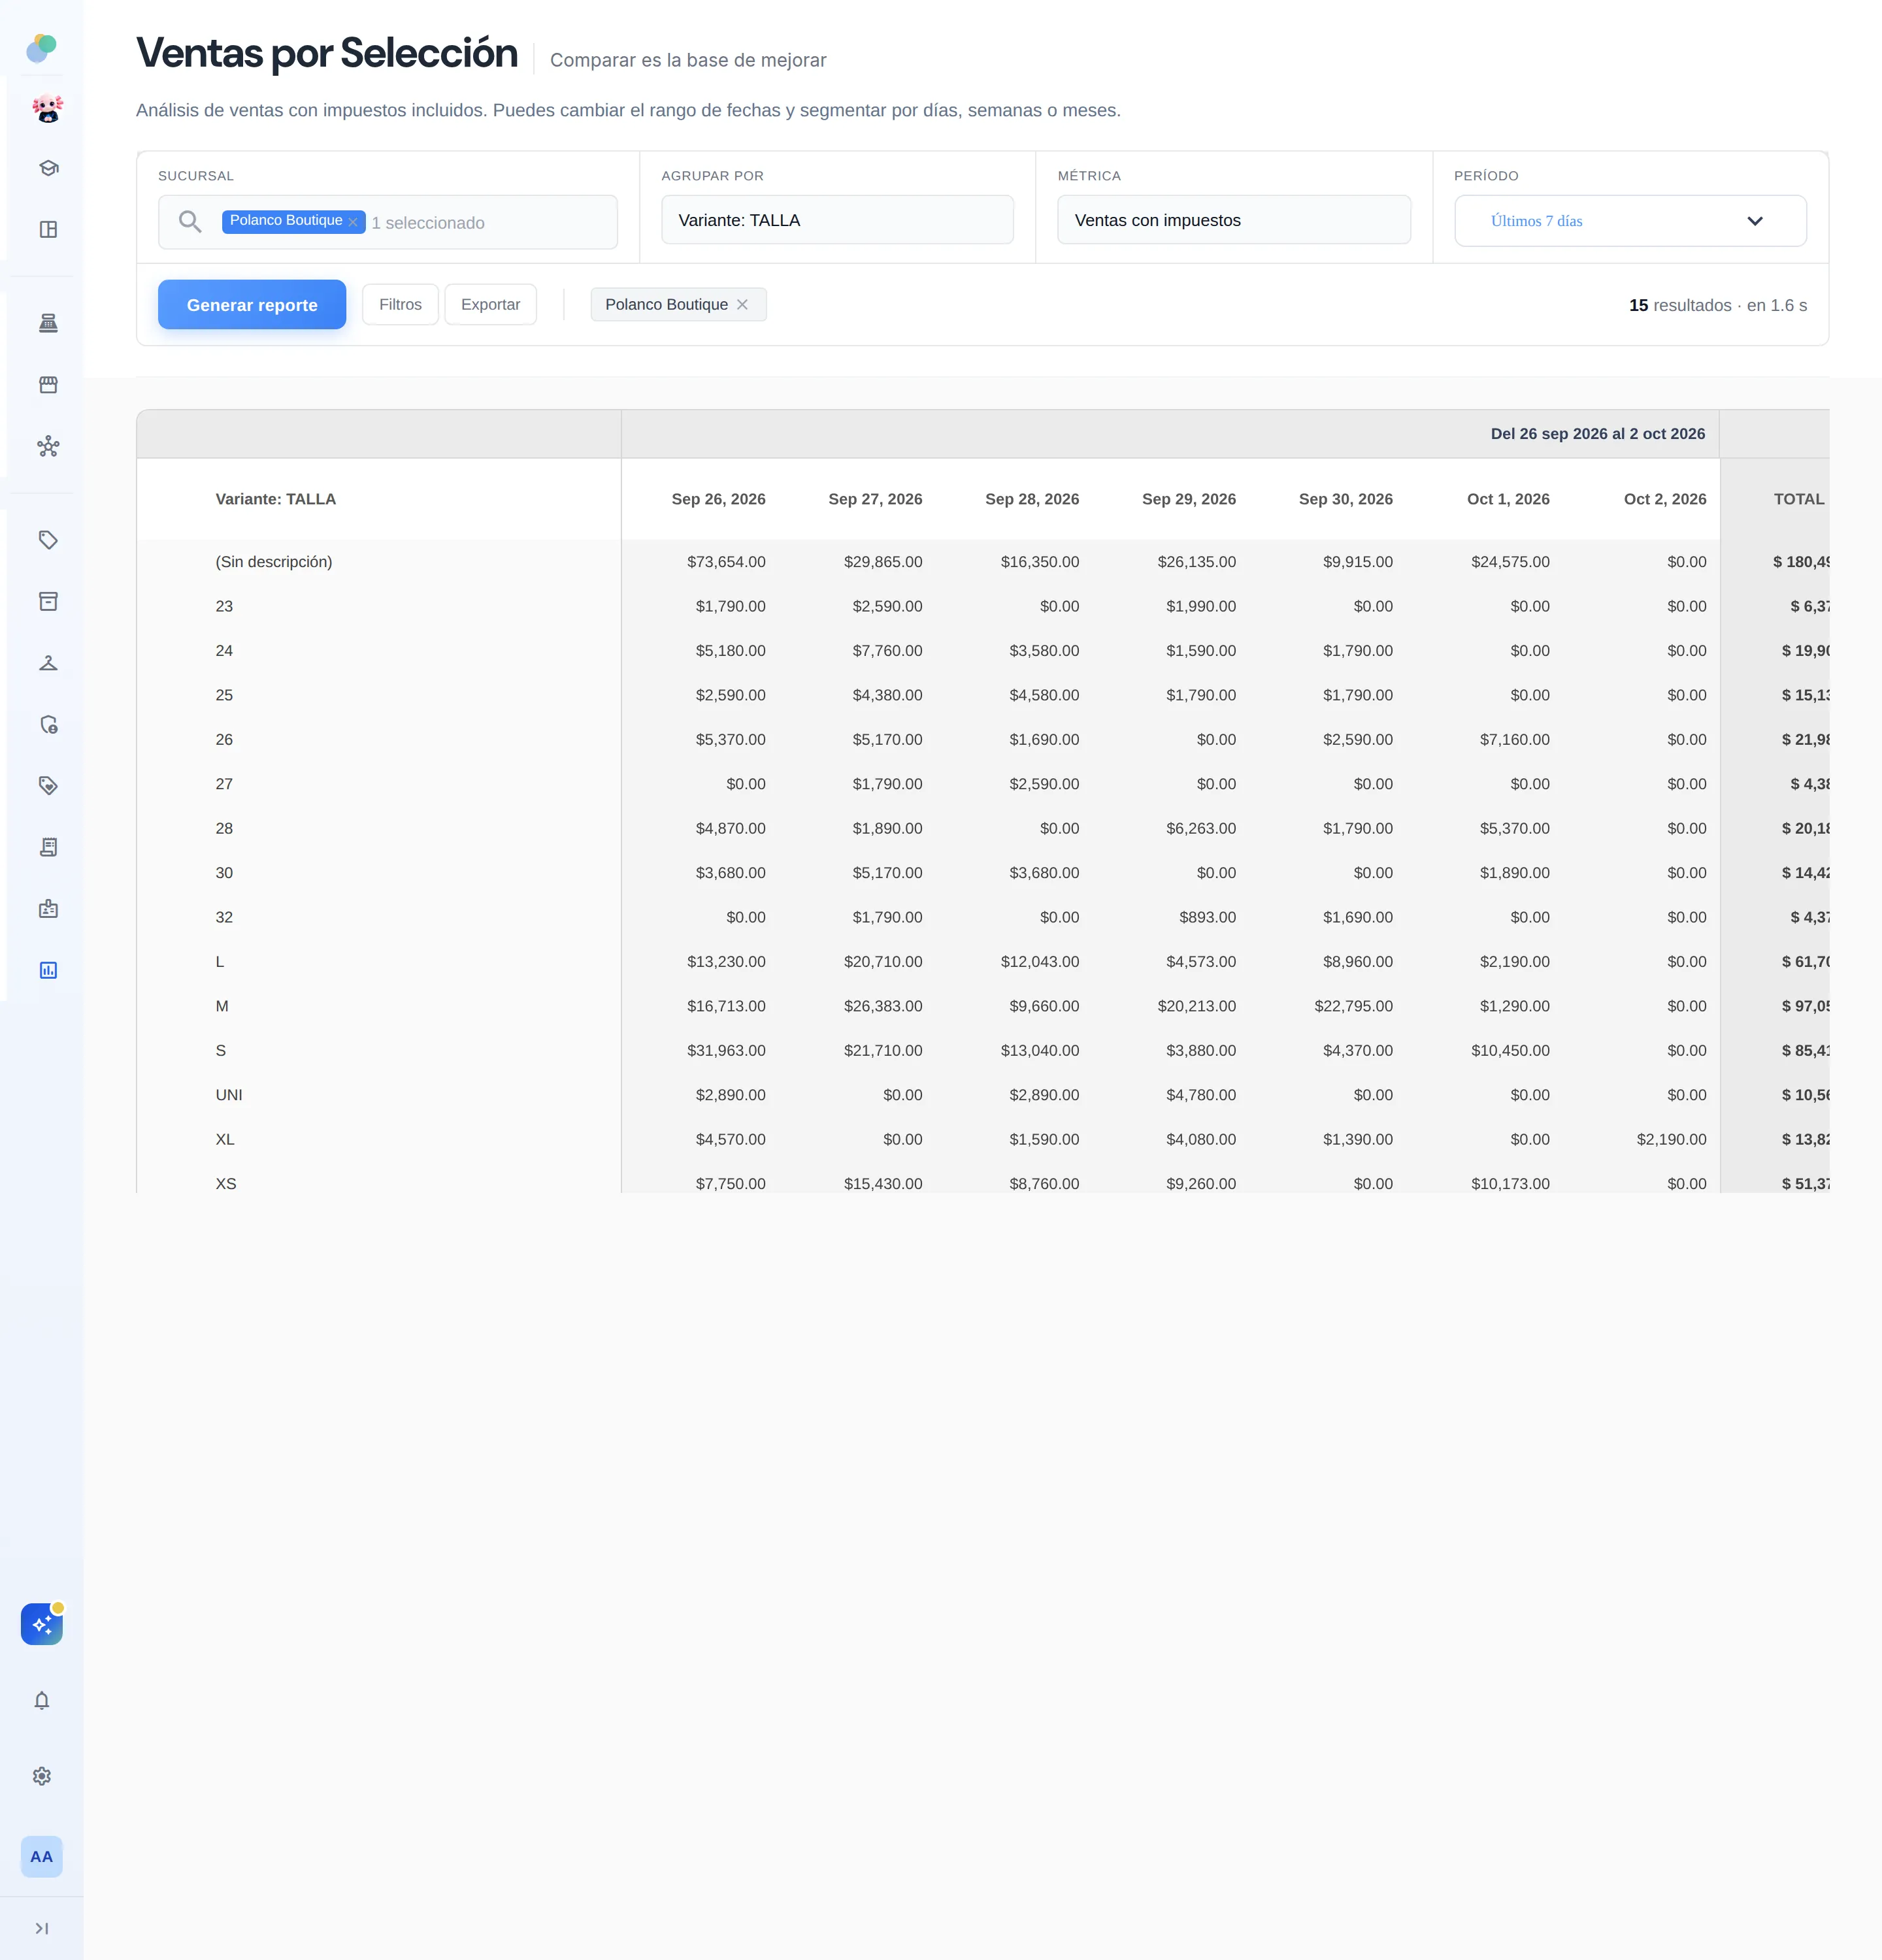Screen dimensions: 1882x1960
Task: Click the Variante: TALLA column header
Action: coord(276,499)
